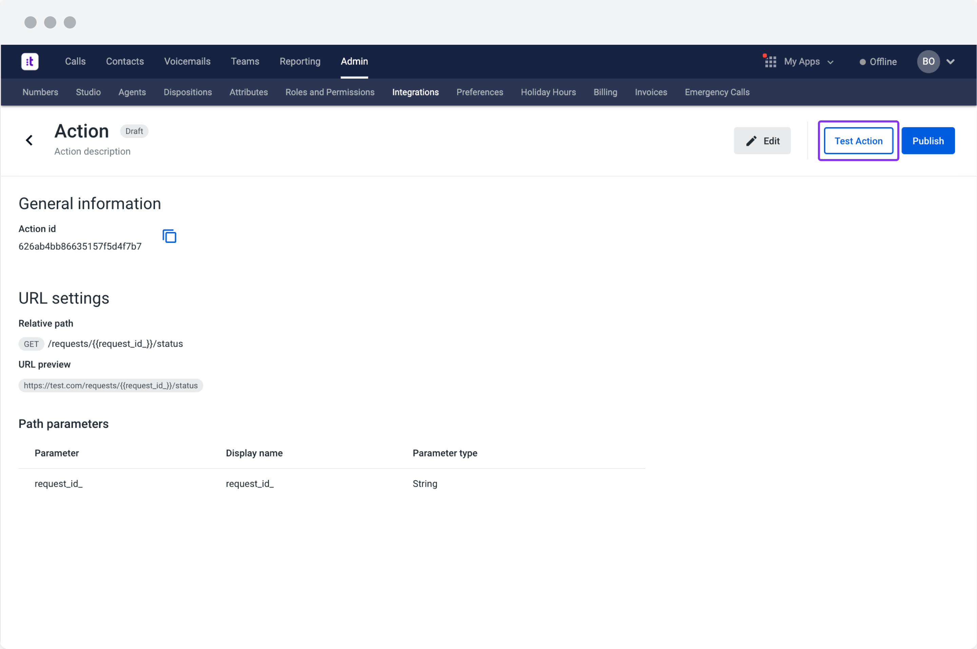Click the pencil Edit button
The image size is (977, 649).
762,141
